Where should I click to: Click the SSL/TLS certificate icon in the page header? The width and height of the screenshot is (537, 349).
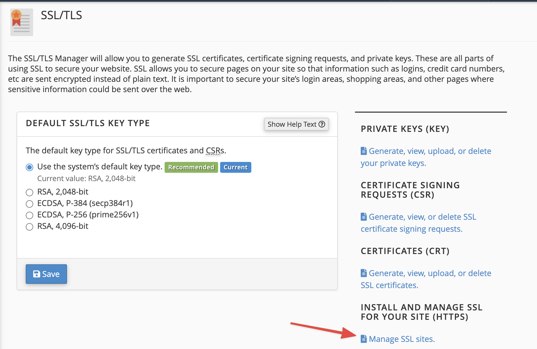(x=21, y=22)
